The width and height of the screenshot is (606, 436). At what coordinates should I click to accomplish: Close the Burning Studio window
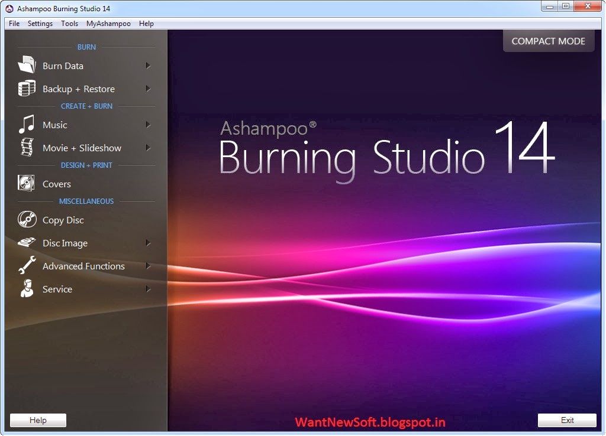(x=588, y=6)
